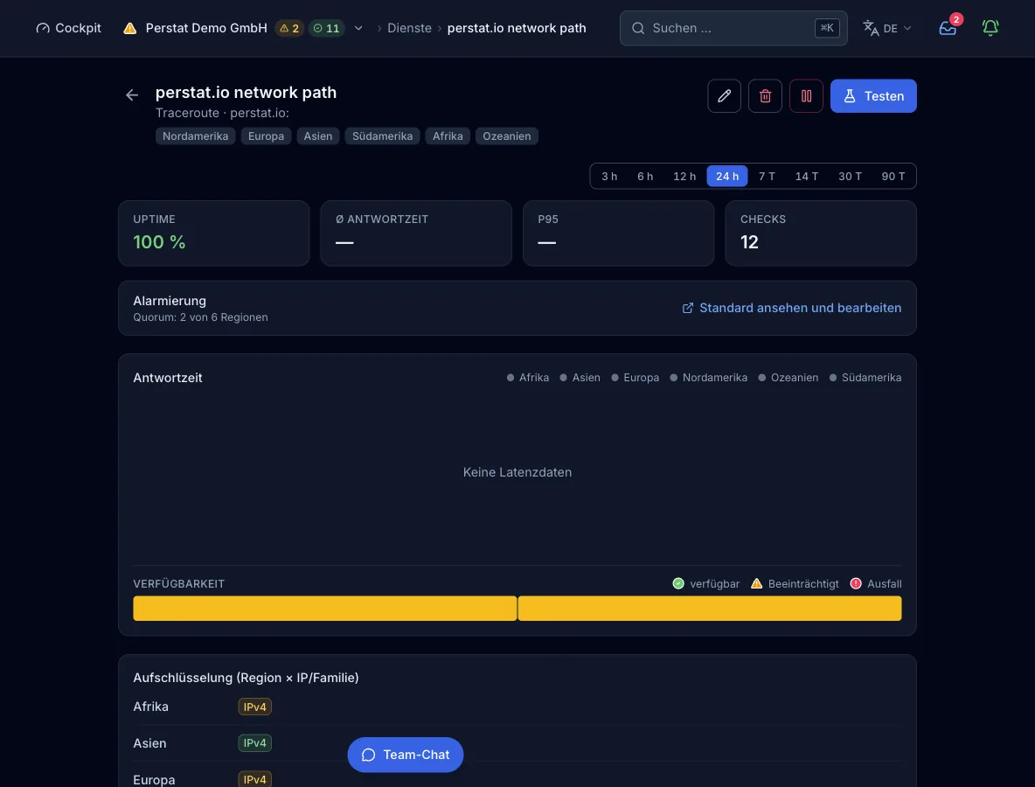The image size is (1035, 787).
Task: Toggle Afrika series in chart legend
Action: (x=527, y=378)
